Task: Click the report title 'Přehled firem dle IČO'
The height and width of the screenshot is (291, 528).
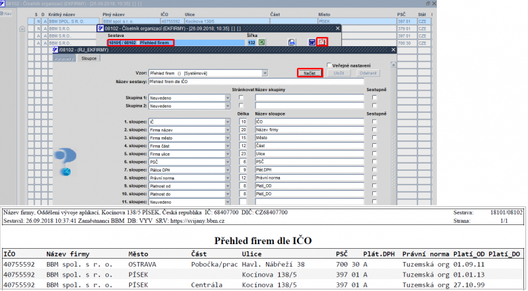Action: point(263,240)
